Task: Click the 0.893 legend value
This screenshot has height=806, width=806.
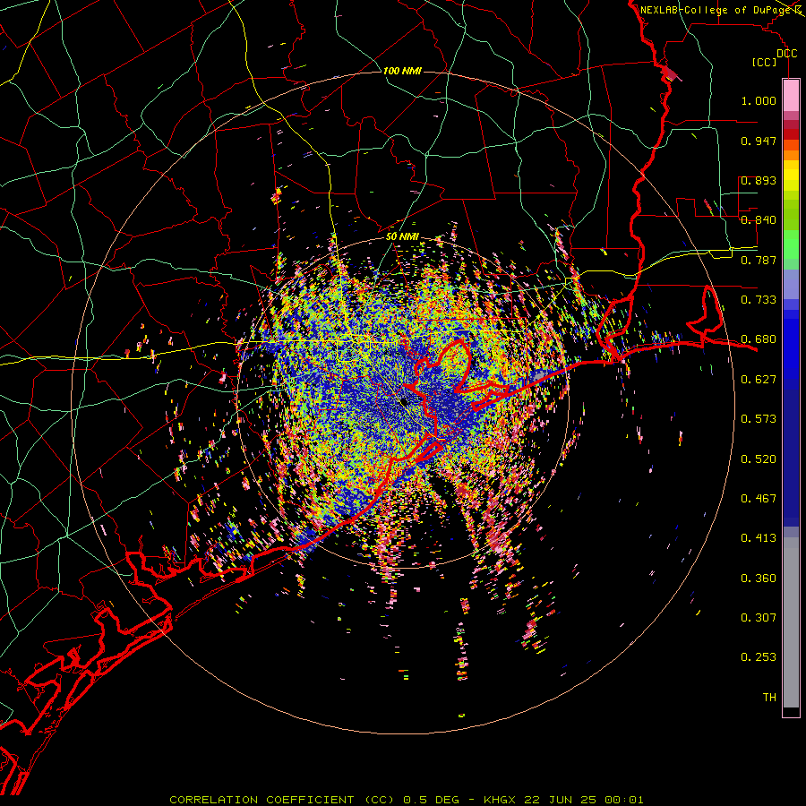Action: coord(759,180)
